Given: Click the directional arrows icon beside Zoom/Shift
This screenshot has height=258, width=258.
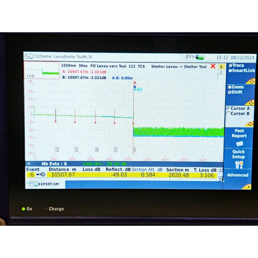Looking at the screenshot, I should pos(251,103).
